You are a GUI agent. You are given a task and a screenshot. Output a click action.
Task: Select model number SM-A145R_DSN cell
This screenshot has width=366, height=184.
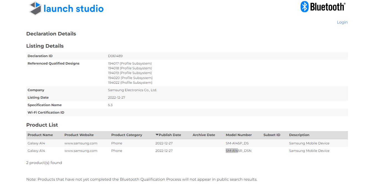coord(238,151)
